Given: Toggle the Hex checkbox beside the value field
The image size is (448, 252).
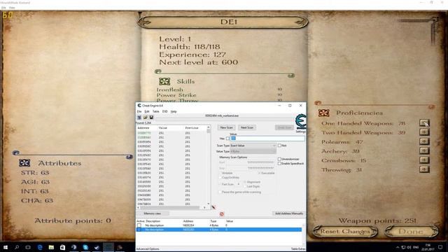Looking at the screenshot, I should coord(227,139).
